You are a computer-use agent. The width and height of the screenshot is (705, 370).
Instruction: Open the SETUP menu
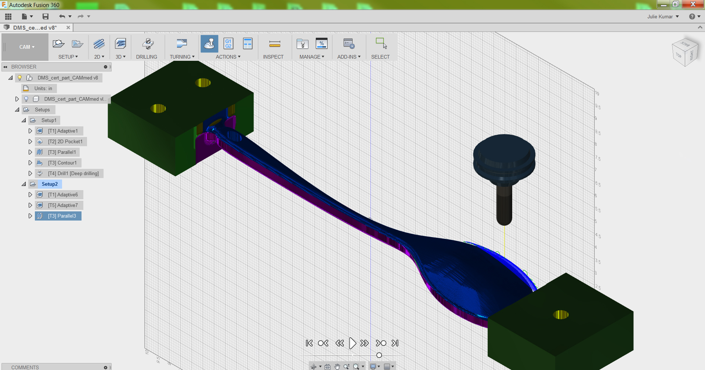point(68,57)
